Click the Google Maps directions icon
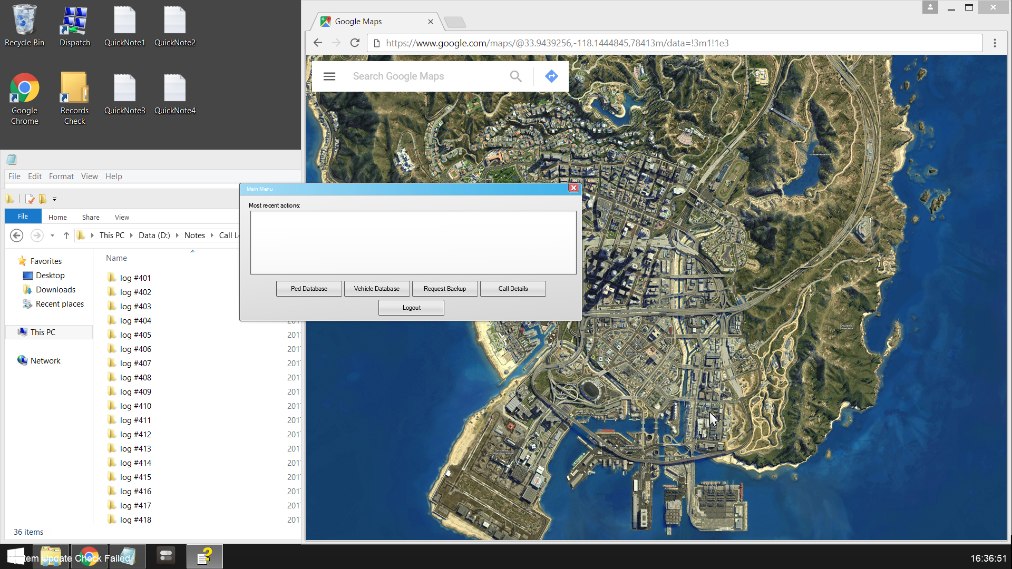 tap(551, 76)
